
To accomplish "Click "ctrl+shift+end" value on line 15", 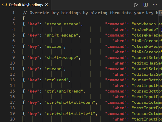I will click(x=64, y=91).
